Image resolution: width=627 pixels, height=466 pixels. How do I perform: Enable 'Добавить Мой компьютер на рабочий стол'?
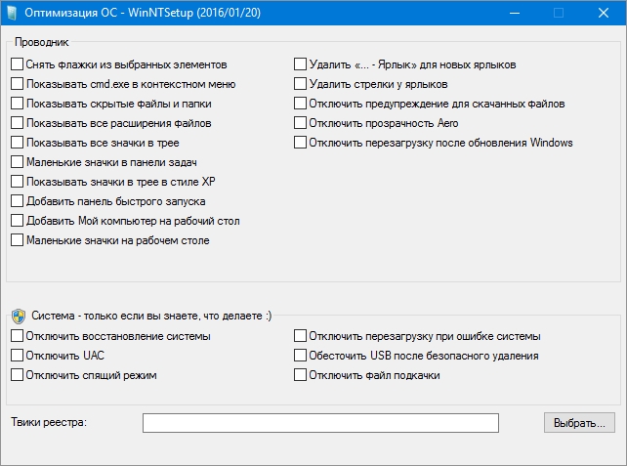click(x=18, y=221)
